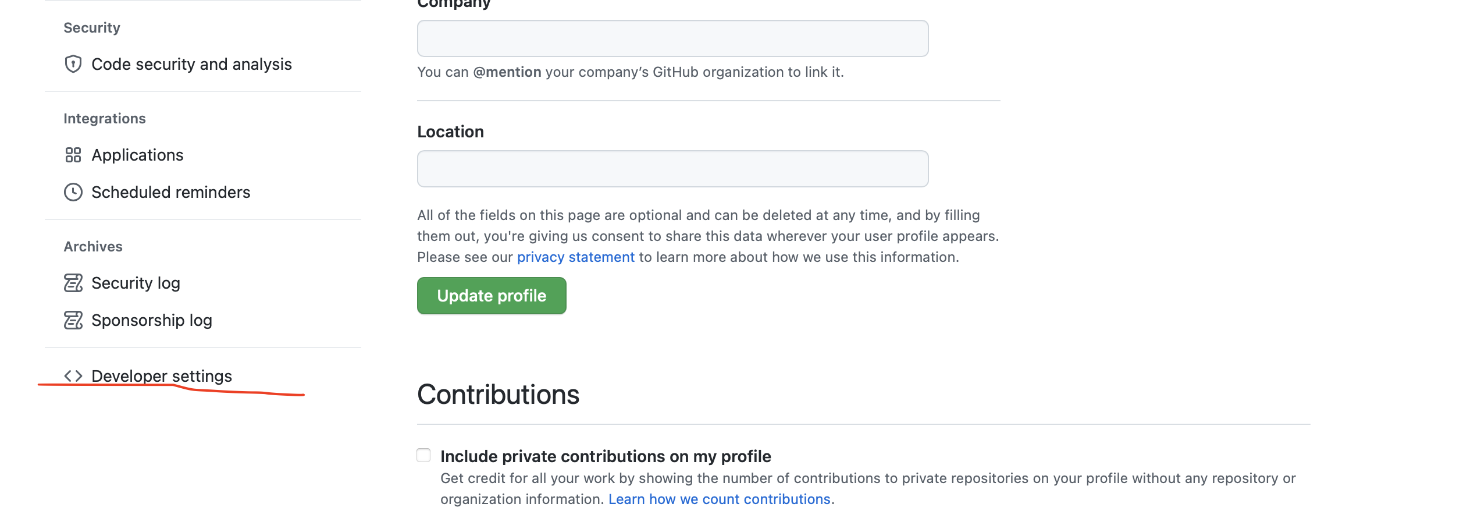Go to Applications in the sidebar
1474x511 pixels.
click(137, 155)
